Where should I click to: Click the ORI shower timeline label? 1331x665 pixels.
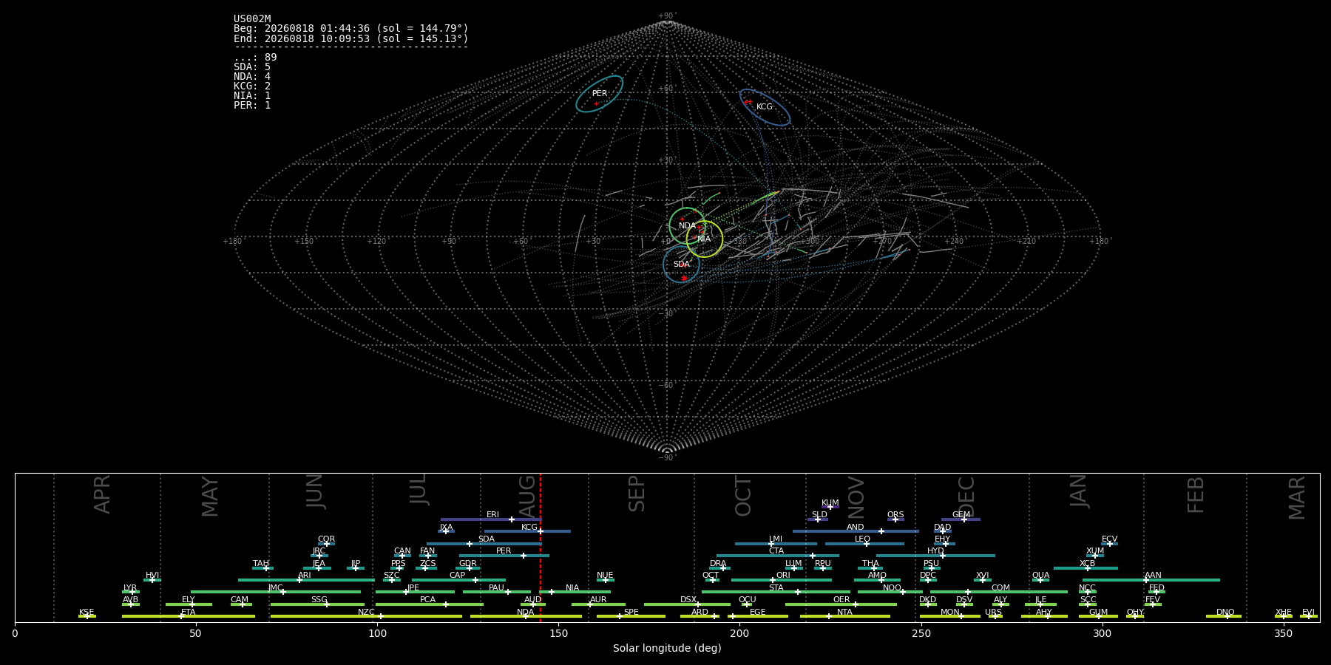tap(783, 576)
